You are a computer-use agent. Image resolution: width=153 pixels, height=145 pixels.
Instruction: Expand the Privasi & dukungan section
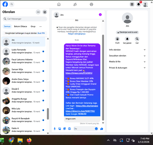pos(127,68)
